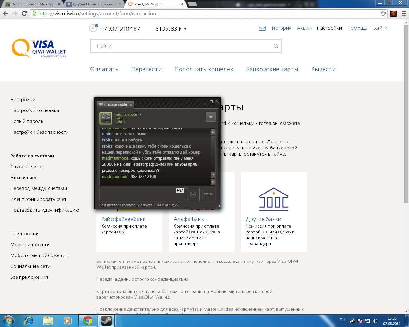Open Банковские карты in the navigation

coord(272,69)
